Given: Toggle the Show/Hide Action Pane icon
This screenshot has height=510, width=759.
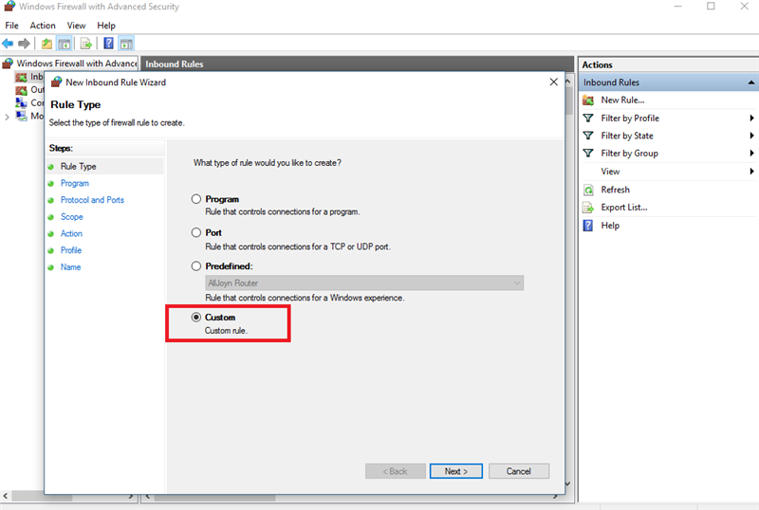Looking at the screenshot, I should click(x=125, y=44).
